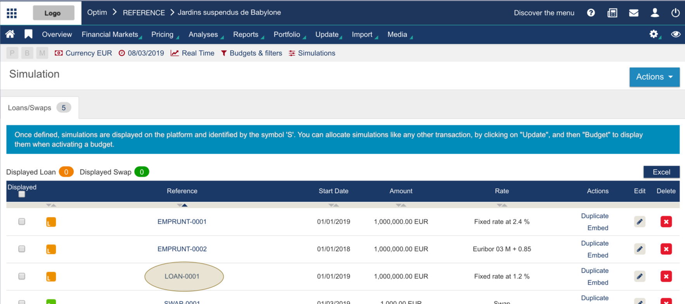This screenshot has height=304, width=685.
Task: Export the table with Excel button
Action: [x=661, y=172]
